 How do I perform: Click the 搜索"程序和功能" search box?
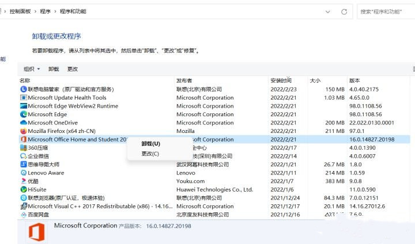point(385,12)
